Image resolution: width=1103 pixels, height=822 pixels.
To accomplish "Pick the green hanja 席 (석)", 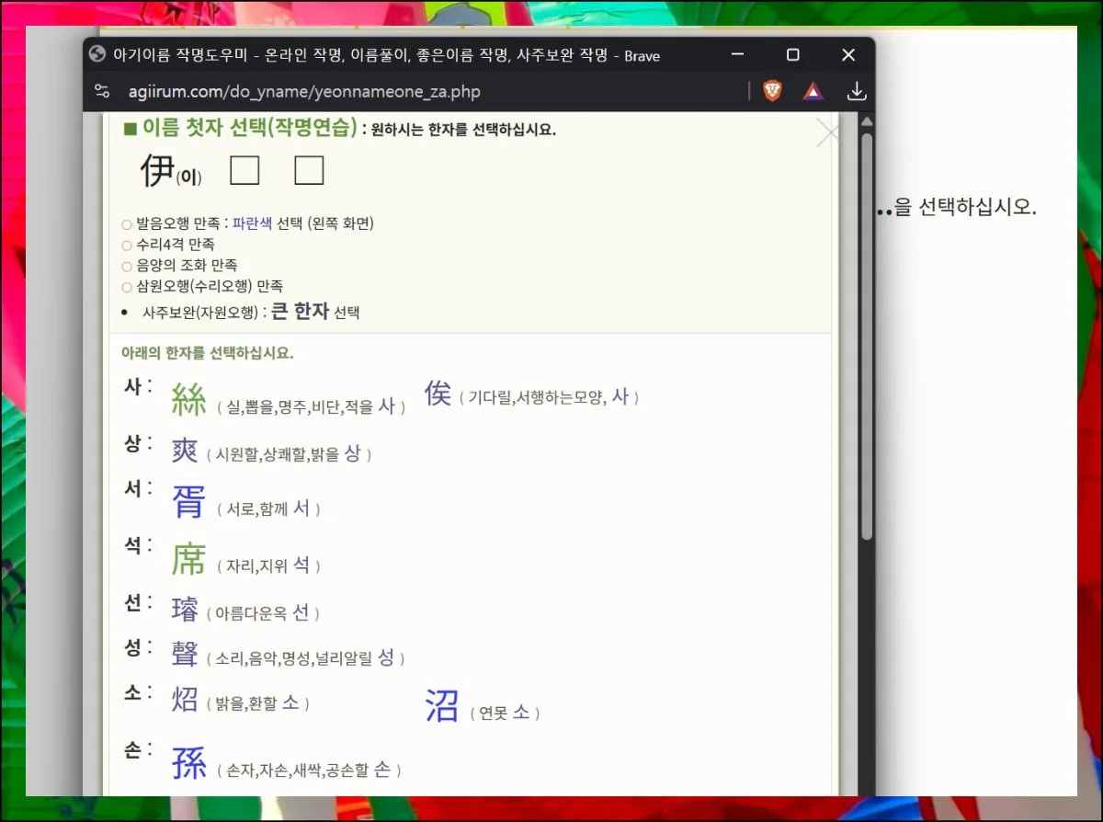I will point(189,559).
